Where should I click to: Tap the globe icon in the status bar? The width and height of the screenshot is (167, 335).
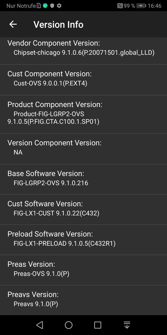[x=45, y=6]
